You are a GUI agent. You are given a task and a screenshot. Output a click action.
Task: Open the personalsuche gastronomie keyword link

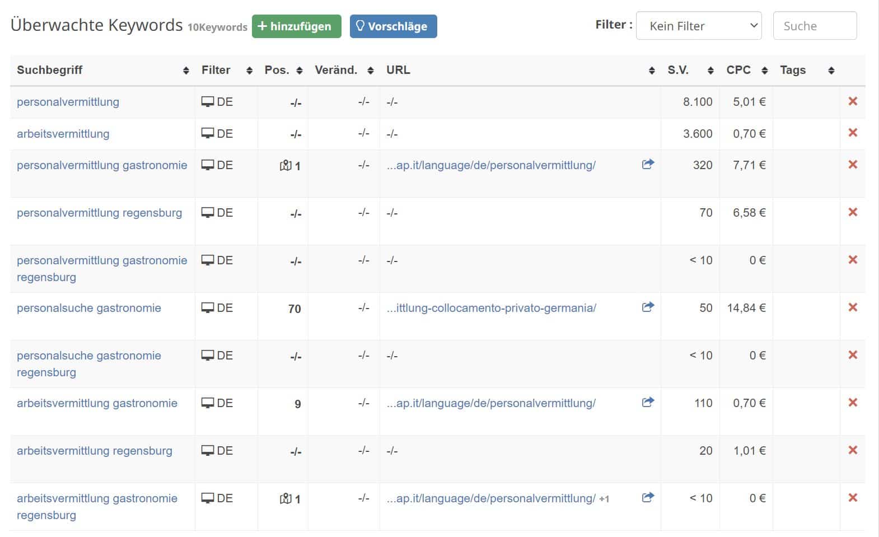(89, 308)
